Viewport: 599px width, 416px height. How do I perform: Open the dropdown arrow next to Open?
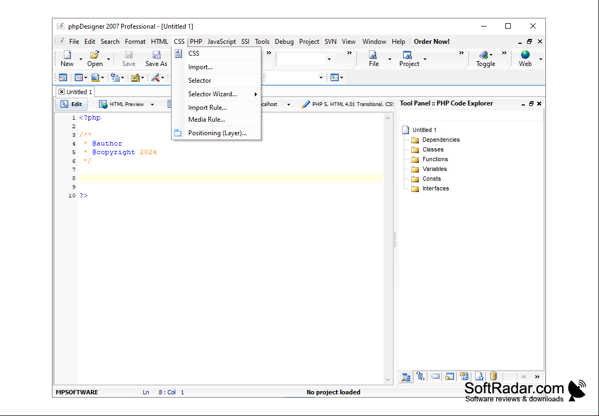tap(108, 59)
